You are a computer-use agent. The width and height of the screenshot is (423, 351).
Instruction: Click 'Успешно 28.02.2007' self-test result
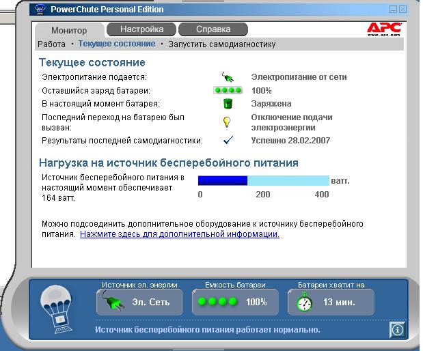click(x=290, y=140)
